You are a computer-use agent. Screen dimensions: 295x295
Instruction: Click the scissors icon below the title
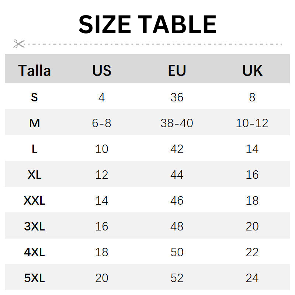click(x=18, y=44)
